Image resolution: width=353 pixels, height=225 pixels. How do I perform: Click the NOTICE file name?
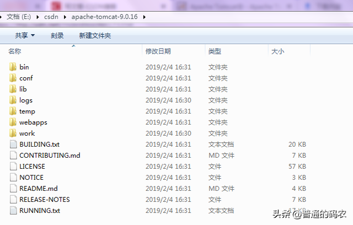coord(31,178)
